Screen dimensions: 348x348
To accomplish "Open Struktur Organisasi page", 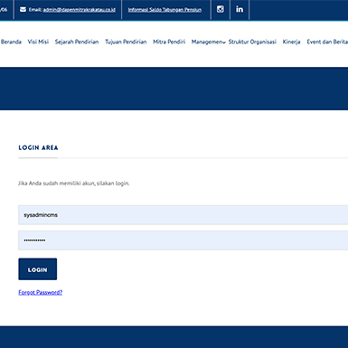I will click(x=252, y=42).
